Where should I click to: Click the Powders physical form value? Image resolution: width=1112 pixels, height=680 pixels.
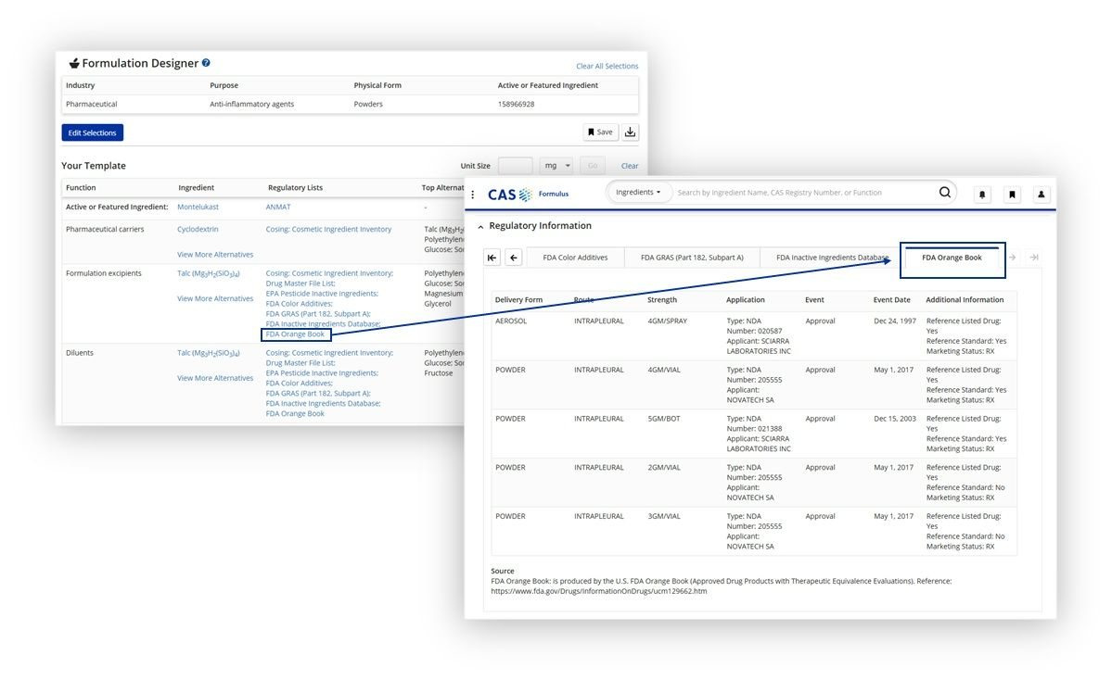(x=368, y=104)
